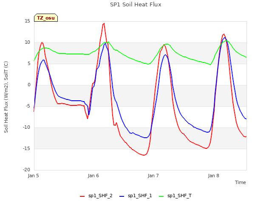Click the Jan 7 x-axis label
272x204 pixels.
[153, 176]
